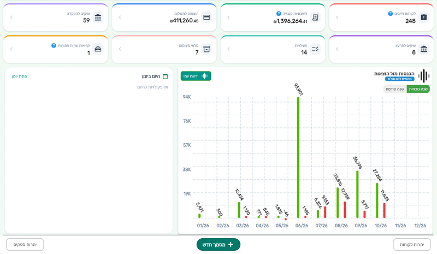
Task: Open help tooltip beside קריאות שרות פתוחות
Action: pos(54,45)
